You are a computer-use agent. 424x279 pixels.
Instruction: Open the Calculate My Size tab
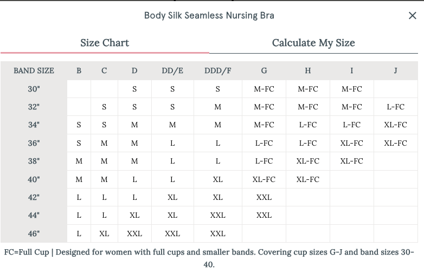pos(313,43)
